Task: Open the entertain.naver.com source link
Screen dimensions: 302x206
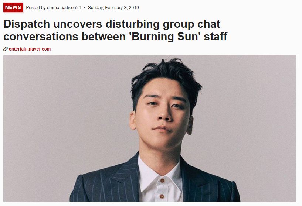Action: (30, 49)
